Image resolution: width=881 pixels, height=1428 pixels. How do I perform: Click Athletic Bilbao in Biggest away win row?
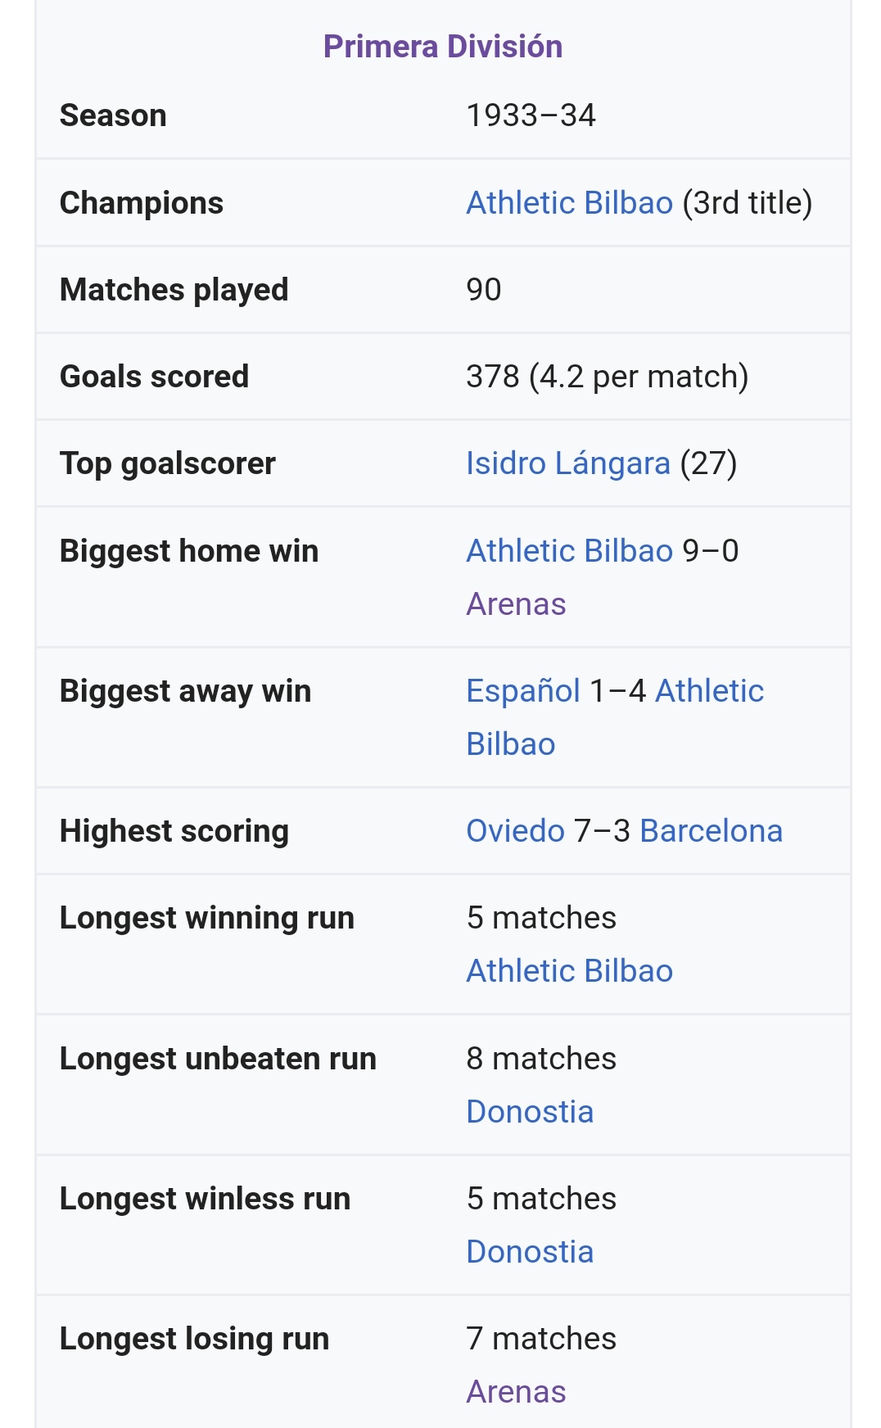[x=709, y=691]
